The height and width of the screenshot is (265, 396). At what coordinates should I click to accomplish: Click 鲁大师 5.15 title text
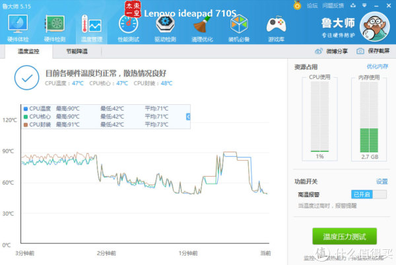tap(16, 6)
